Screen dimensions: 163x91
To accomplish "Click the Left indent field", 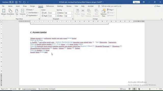I will pos(51,13).
